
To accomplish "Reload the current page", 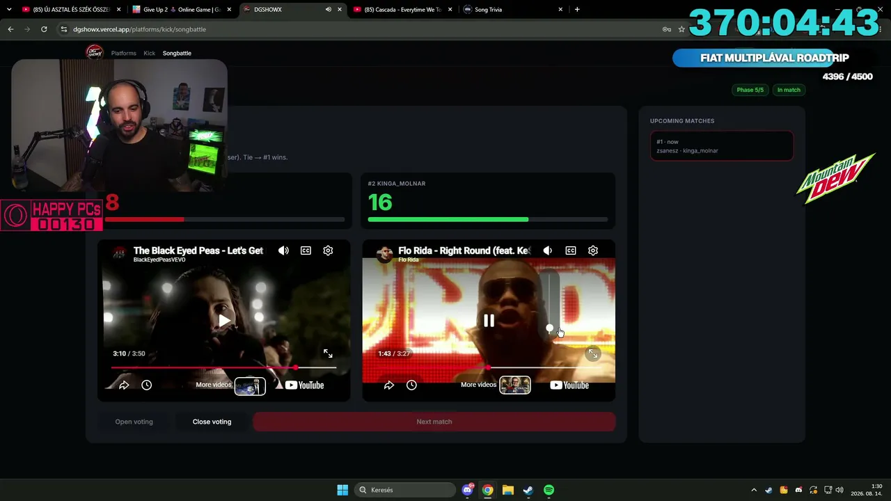I will tap(44, 29).
